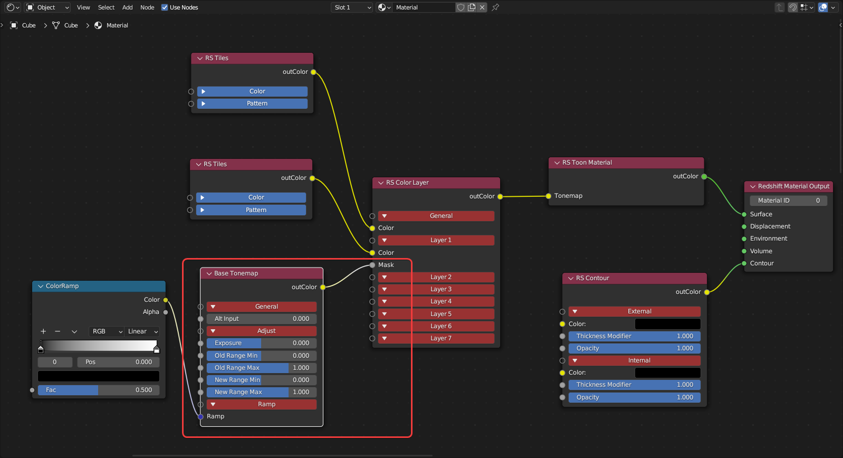Open the editor type selector menu
The image size is (843, 458).
tap(13, 7)
